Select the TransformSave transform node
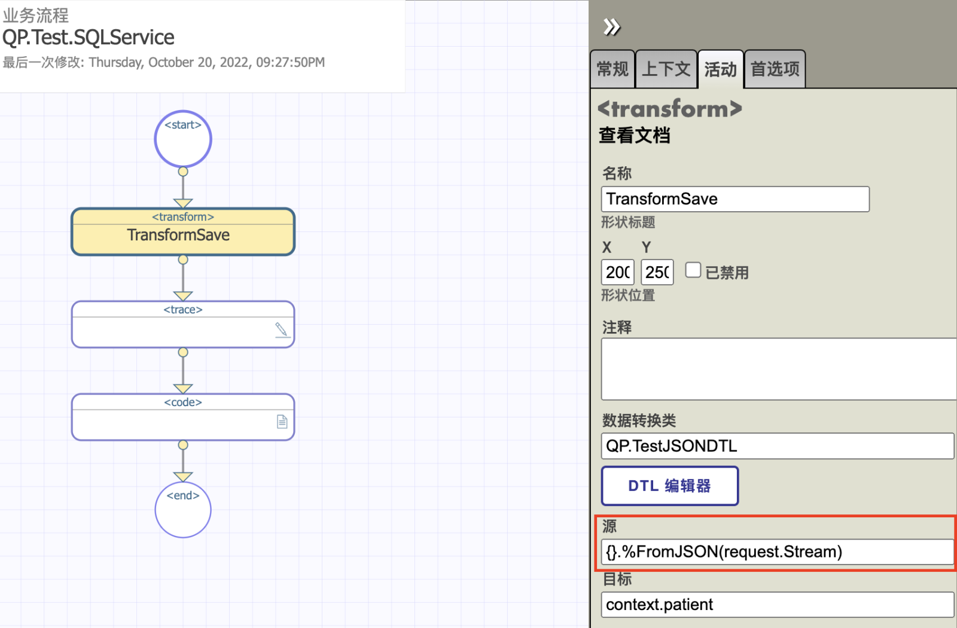Image resolution: width=957 pixels, height=628 pixels. point(183,234)
